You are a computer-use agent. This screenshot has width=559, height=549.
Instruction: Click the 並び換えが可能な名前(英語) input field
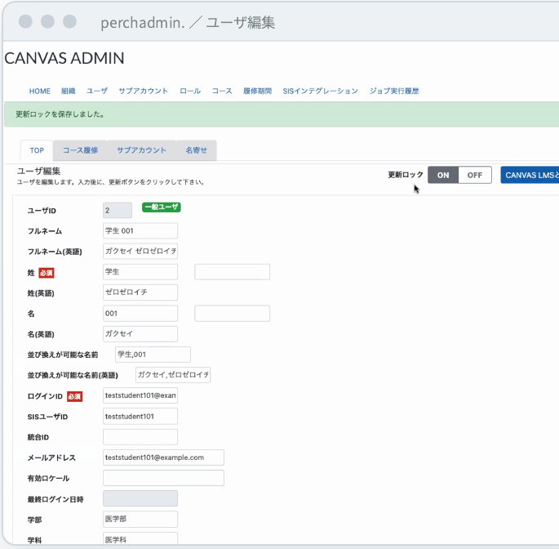click(x=173, y=375)
